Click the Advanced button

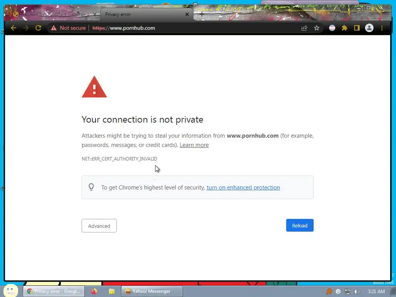point(99,226)
